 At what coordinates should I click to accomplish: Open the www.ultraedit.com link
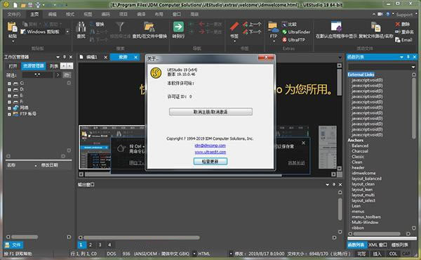(x=210, y=152)
